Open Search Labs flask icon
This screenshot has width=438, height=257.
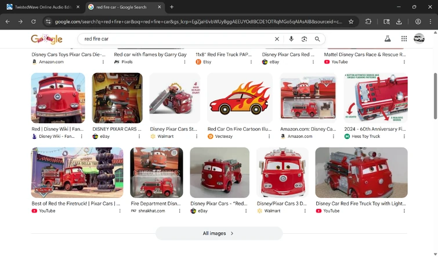pyautogui.click(x=388, y=39)
